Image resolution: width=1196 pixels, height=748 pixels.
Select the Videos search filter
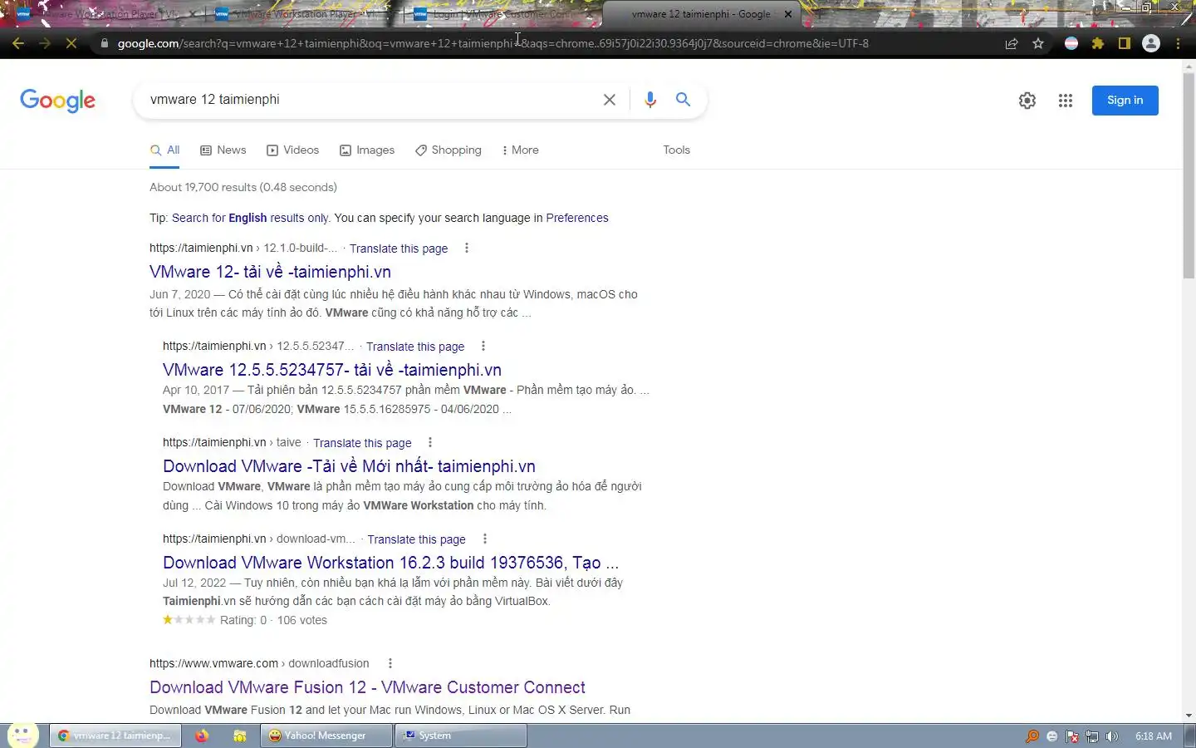tap(292, 150)
